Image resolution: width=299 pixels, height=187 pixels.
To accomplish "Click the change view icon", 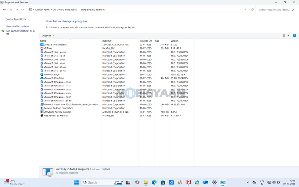I will coord(284,36).
